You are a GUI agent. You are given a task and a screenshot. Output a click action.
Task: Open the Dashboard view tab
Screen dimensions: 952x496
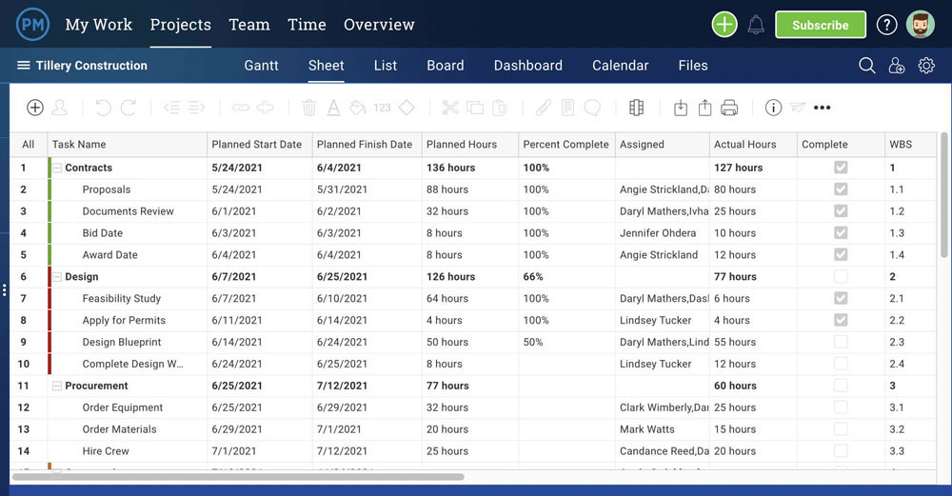(x=527, y=66)
